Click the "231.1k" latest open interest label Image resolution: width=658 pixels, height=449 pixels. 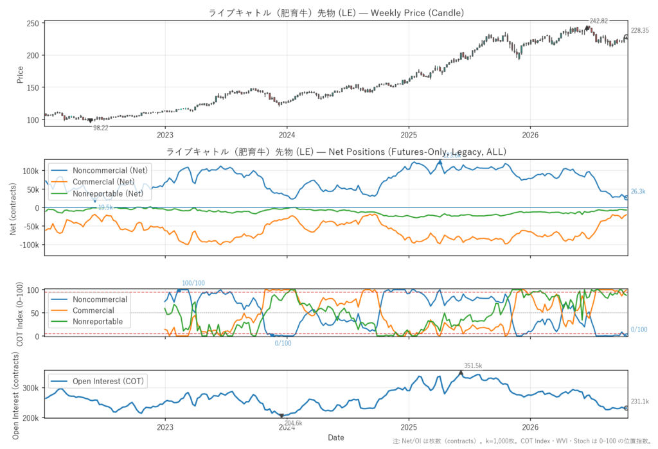click(x=639, y=401)
